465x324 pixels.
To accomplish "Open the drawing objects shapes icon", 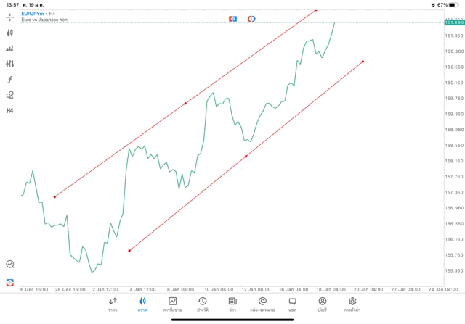I will click(10, 95).
